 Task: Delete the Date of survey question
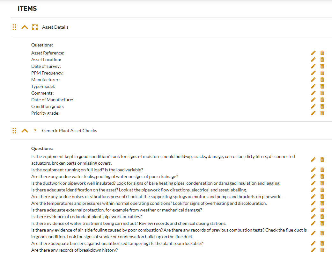(322, 66)
